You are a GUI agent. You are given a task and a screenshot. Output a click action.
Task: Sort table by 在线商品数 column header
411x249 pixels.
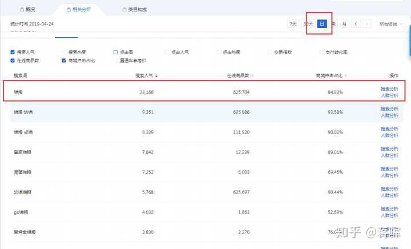coord(240,75)
